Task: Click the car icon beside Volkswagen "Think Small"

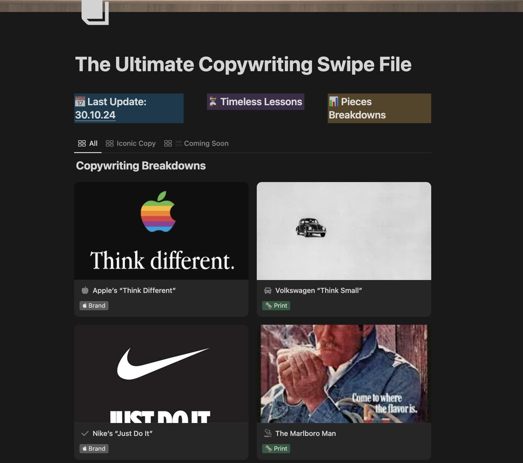Action: (x=267, y=290)
